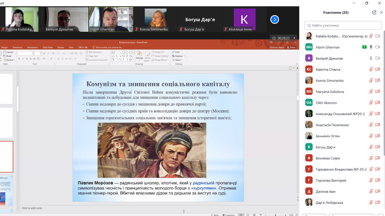Toggle Strikethrough in the Font group

coord(34,58)
